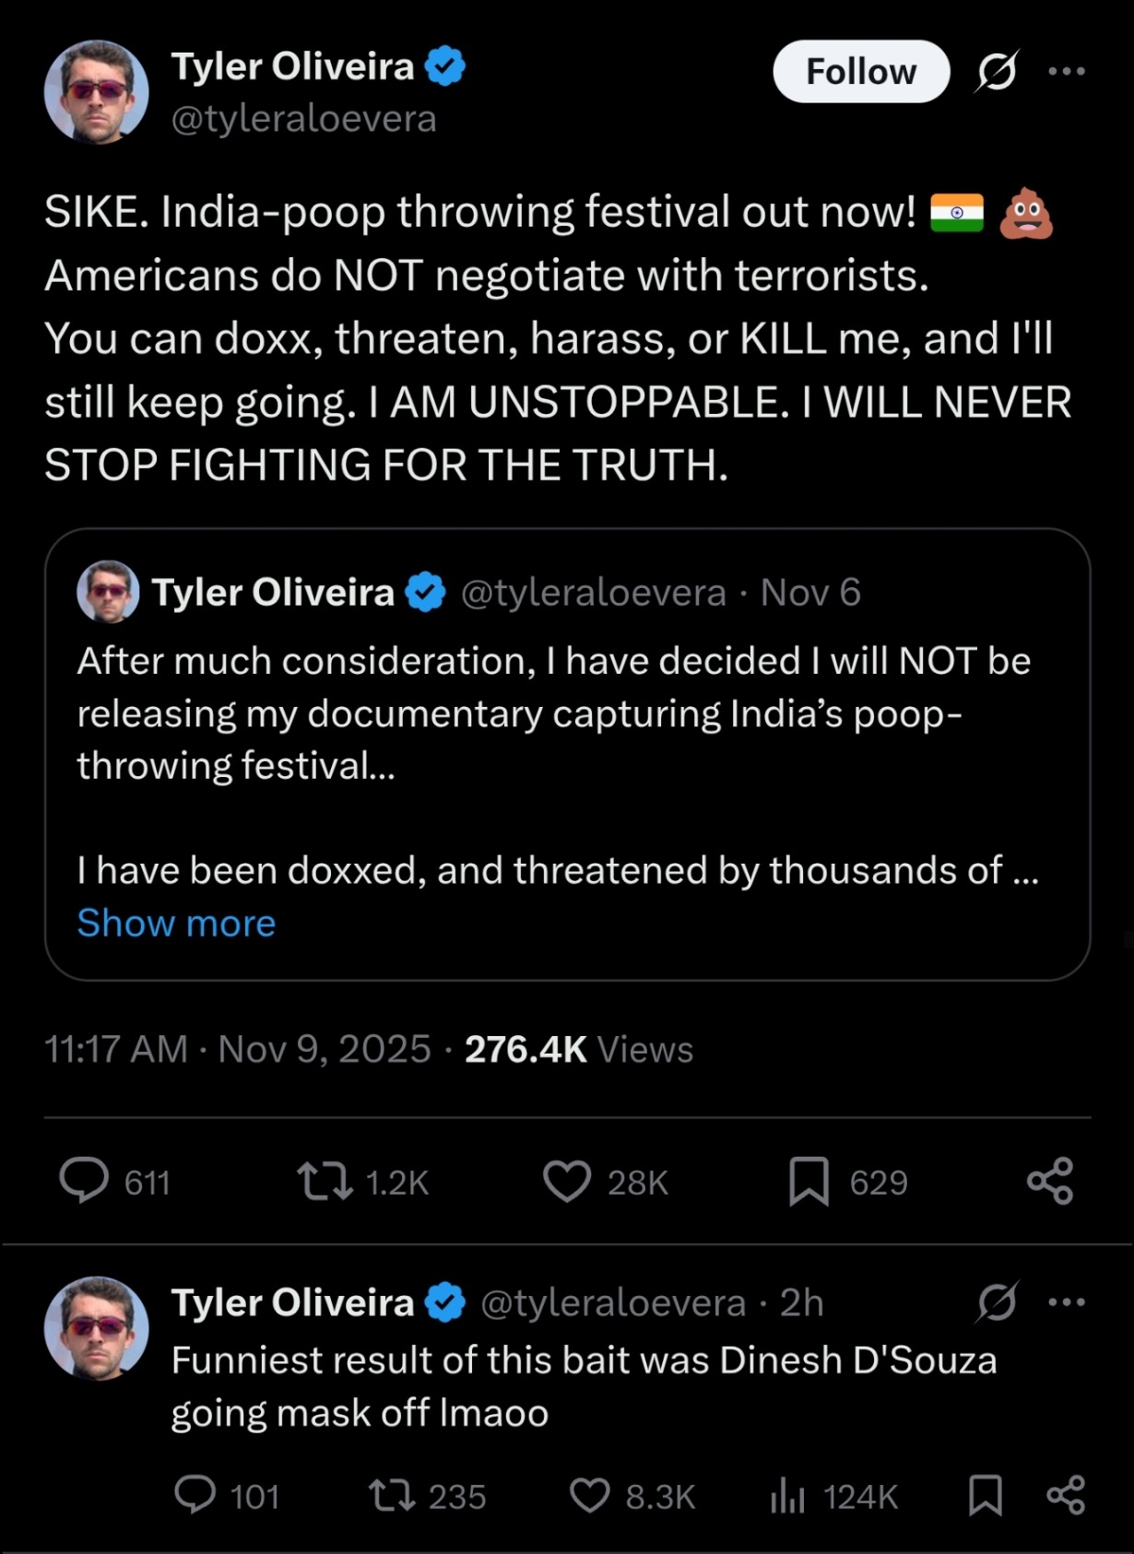Open the @tyleraloevera handle under the main name
Viewport: 1134px width, 1554px height.
(x=303, y=119)
